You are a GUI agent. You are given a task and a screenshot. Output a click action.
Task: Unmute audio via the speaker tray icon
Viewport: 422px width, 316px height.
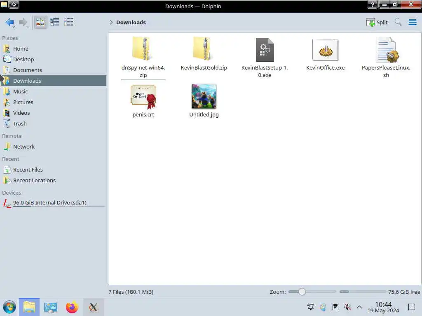[347, 307]
